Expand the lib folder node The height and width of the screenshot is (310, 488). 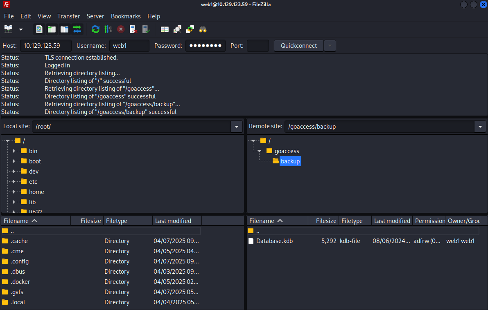click(14, 202)
